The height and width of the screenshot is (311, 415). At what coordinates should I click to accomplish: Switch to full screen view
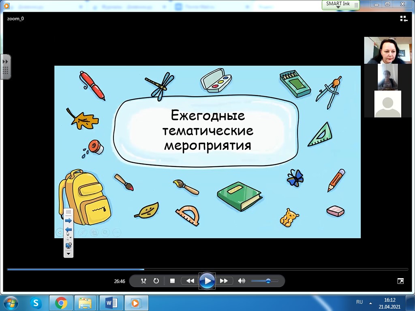pyautogui.click(x=400, y=281)
